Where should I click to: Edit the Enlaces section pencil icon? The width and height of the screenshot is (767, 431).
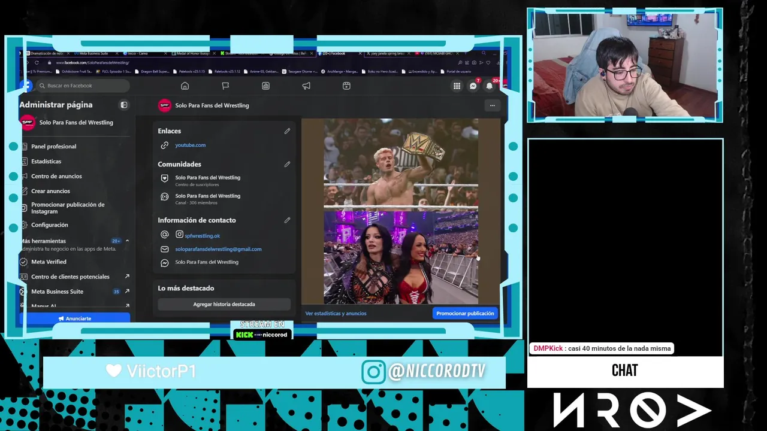[287, 131]
